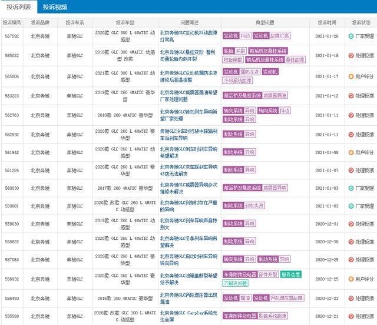Click the 处理反馈 status icon for complaint 562763
This screenshot has width=377, height=325.
[351, 115]
